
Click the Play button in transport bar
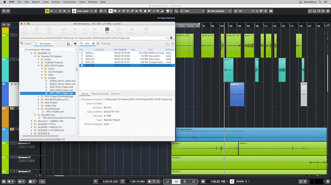click(185, 181)
